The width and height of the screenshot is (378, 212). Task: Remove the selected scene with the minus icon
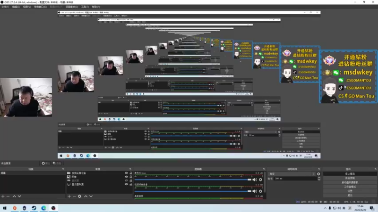pyautogui.click(x=8, y=196)
